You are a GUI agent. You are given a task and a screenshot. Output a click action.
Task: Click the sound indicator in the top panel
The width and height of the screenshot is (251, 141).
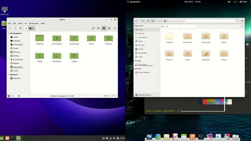[229, 2]
